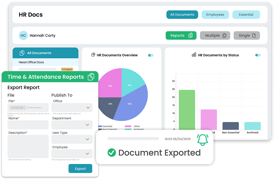Click the Export Report heading
This screenshot has width=275, height=180.
point(23,87)
